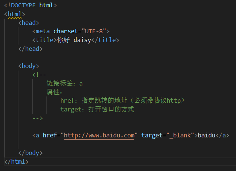Screen dimensions: 236x171
Task: Click the comment closing --> marker
Action: [38, 118]
